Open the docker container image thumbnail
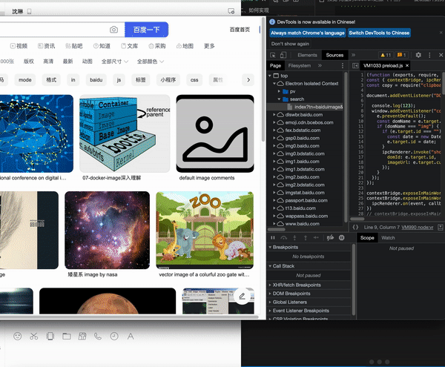 (125, 133)
